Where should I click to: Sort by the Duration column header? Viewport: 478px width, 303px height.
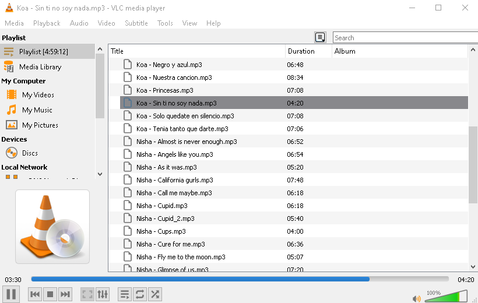click(x=308, y=51)
